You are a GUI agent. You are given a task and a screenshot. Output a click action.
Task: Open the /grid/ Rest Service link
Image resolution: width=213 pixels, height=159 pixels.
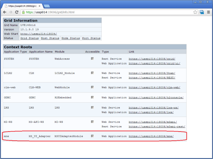(x=152, y=59)
